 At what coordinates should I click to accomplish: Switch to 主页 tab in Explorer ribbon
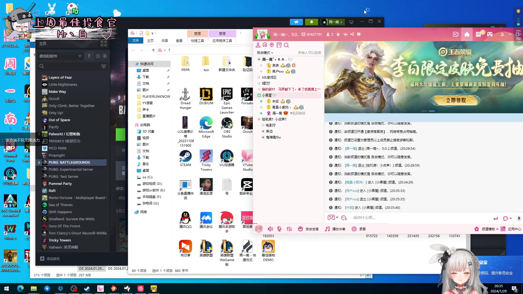pyautogui.click(x=150, y=41)
